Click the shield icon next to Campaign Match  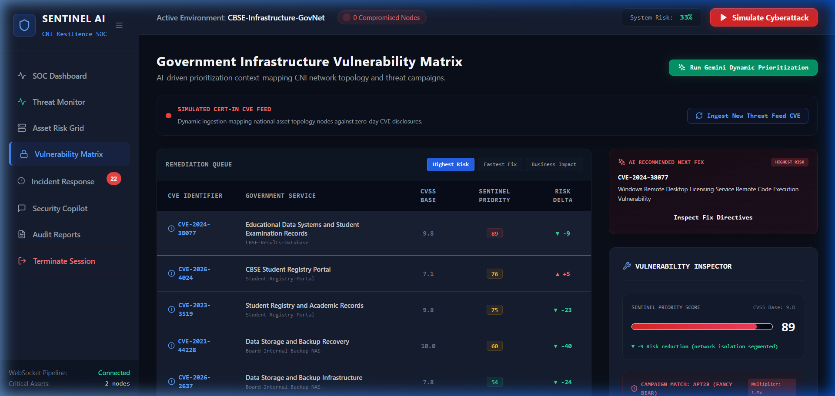tap(634, 388)
